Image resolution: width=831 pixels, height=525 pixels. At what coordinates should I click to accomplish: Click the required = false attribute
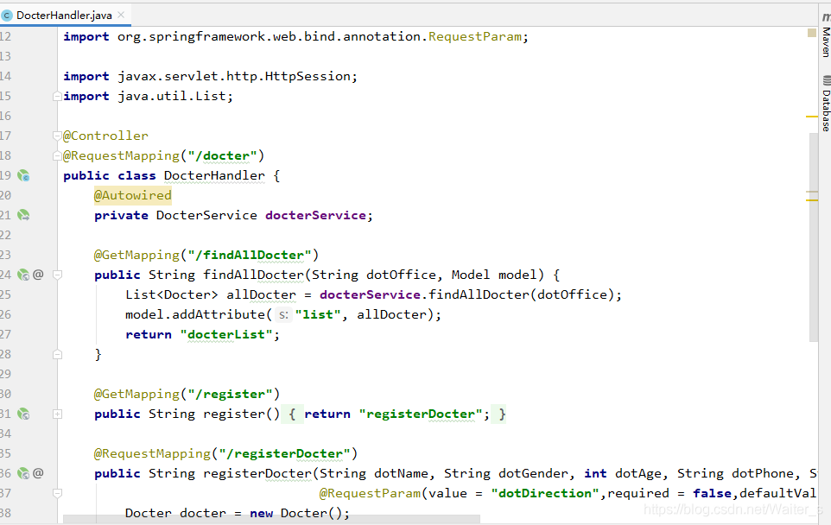[x=669, y=494]
